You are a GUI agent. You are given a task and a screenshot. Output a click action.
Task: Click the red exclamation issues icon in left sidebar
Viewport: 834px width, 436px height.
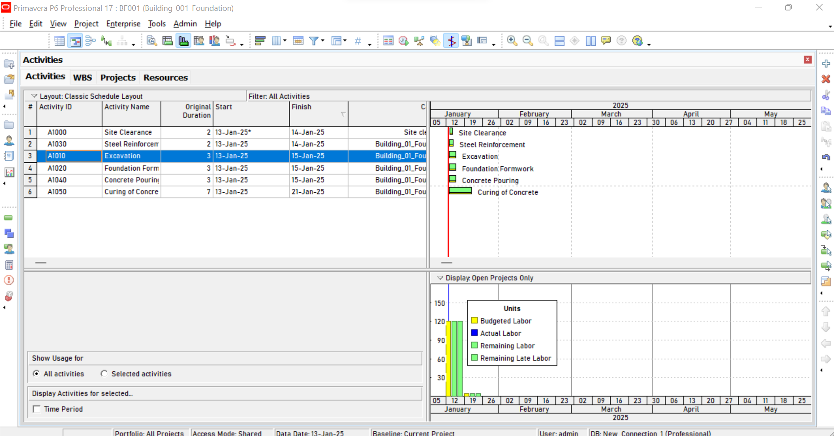point(9,280)
